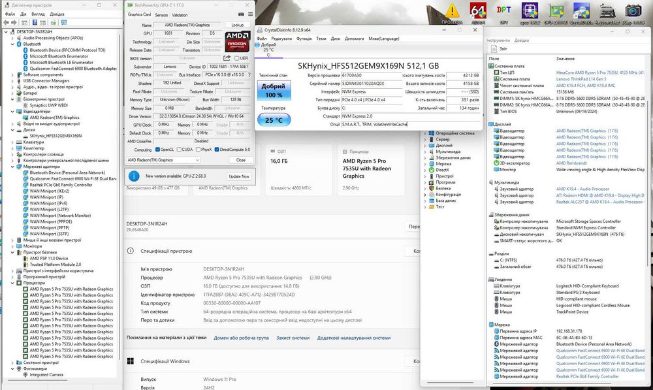Expand the Мережа node in AIDA64 tree
The width and height of the screenshot is (653, 390).
pyautogui.click(x=425, y=164)
